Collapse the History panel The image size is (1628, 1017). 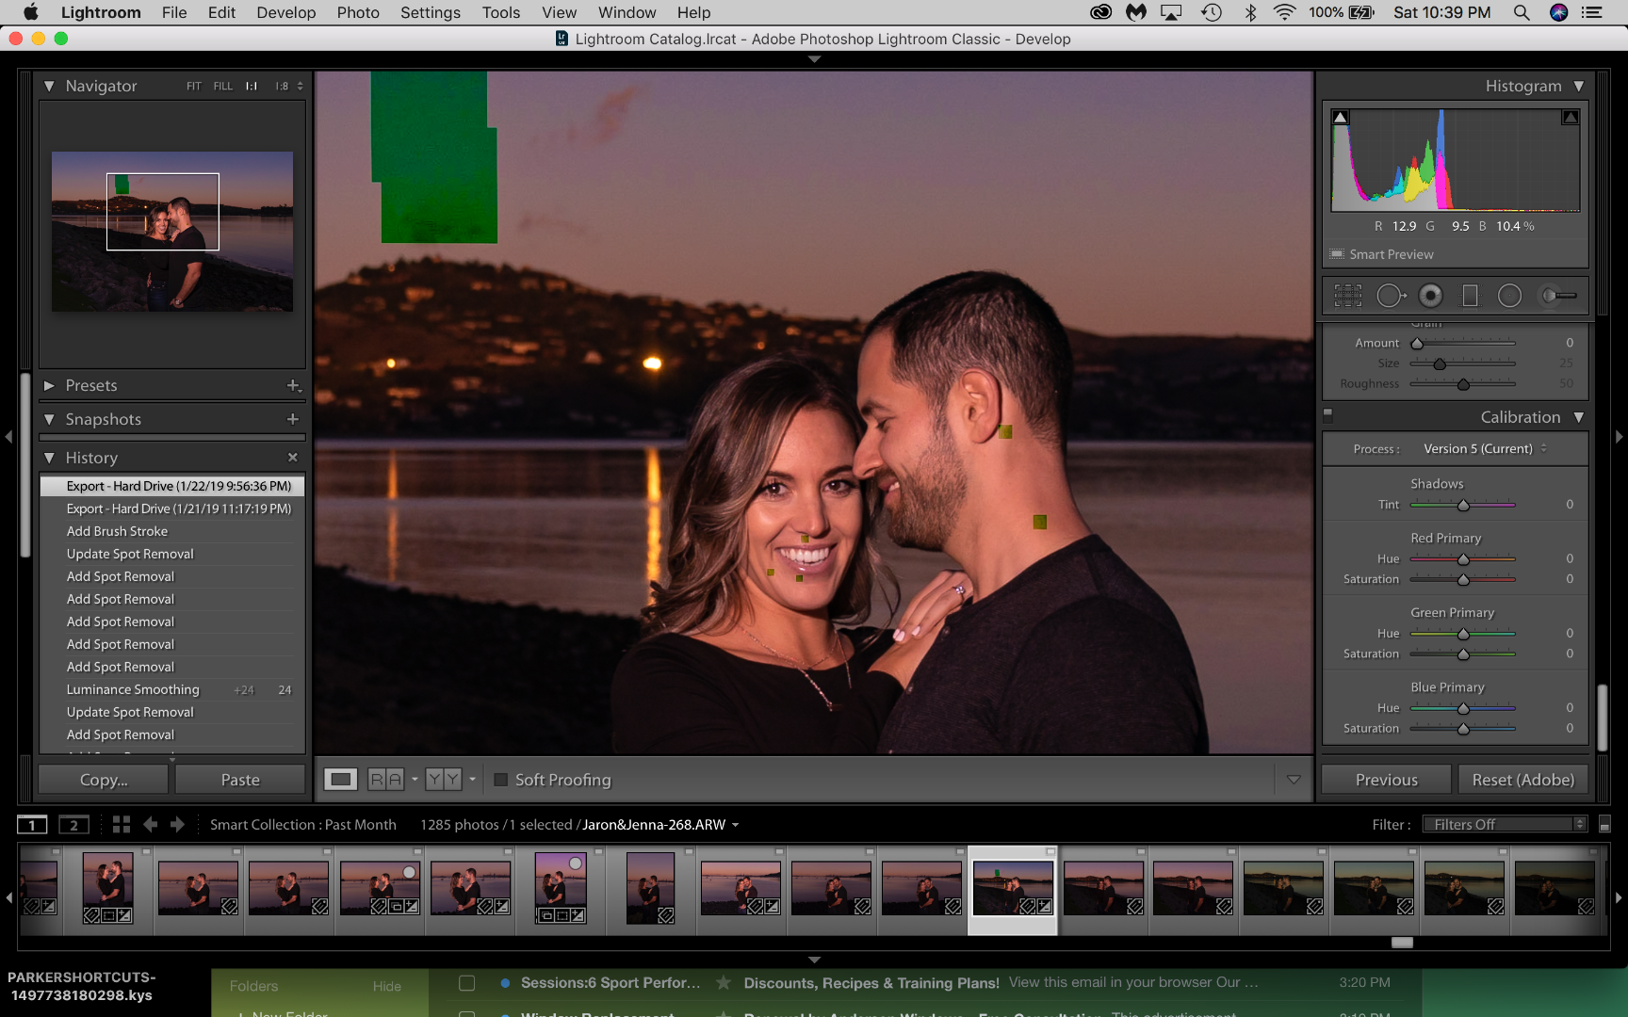(49, 458)
